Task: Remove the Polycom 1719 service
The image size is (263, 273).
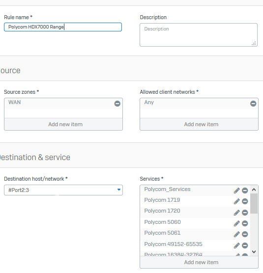Action: click(x=245, y=201)
